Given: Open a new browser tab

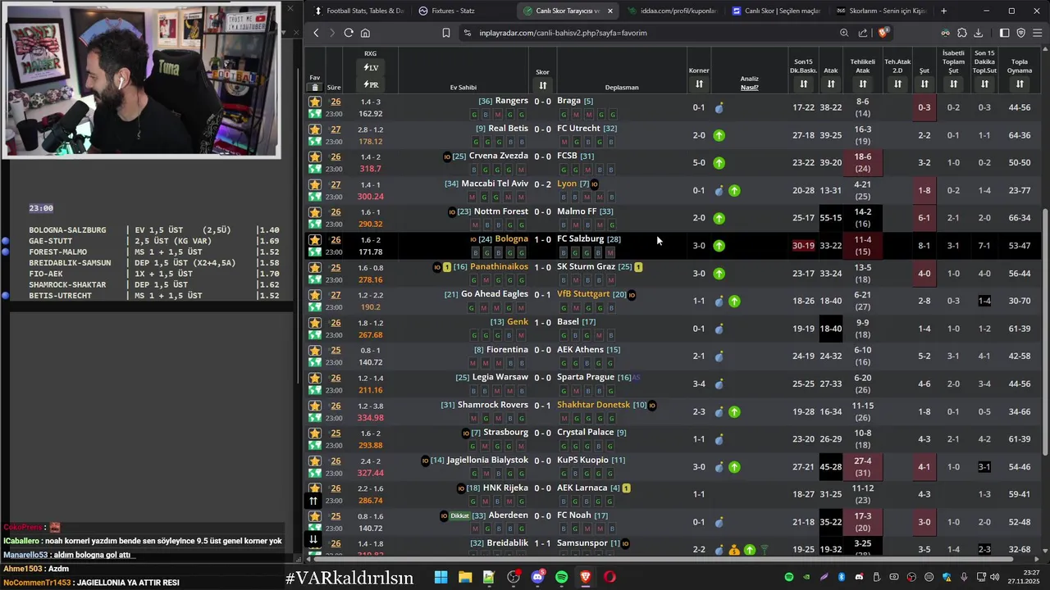Looking at the screenshot, I should [943, 11].
